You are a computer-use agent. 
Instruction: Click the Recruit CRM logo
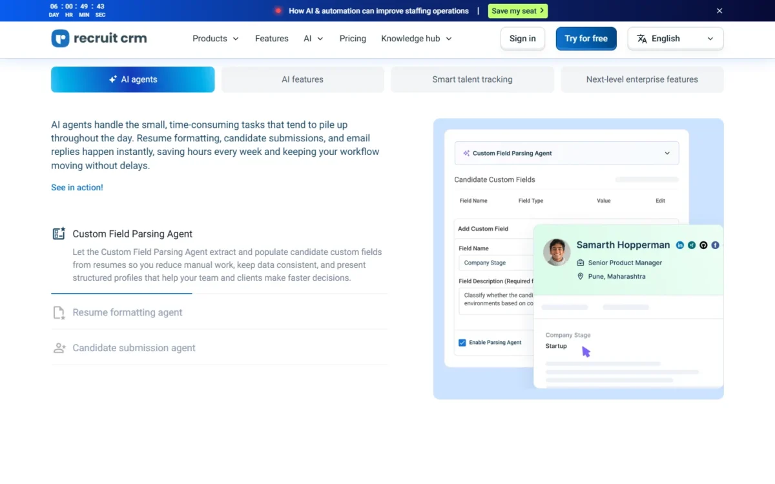coord(99,39)
